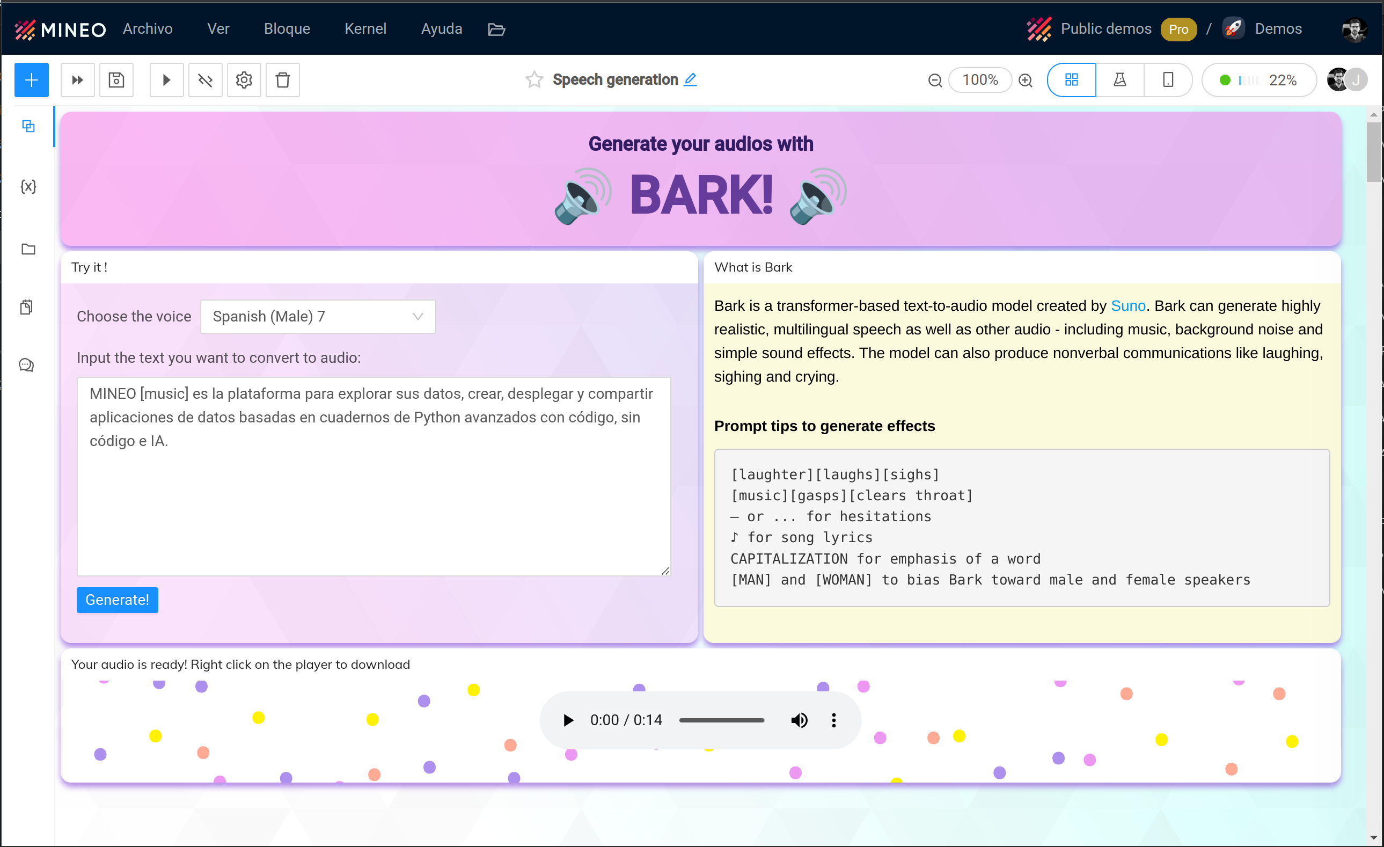Open the clipboard sidebar panel
Screen dimensions: 1384x847
click(26, 307)
